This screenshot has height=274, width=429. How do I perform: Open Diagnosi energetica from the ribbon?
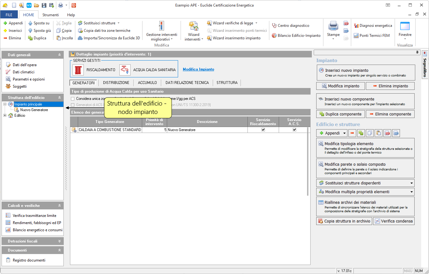(373, 26)
